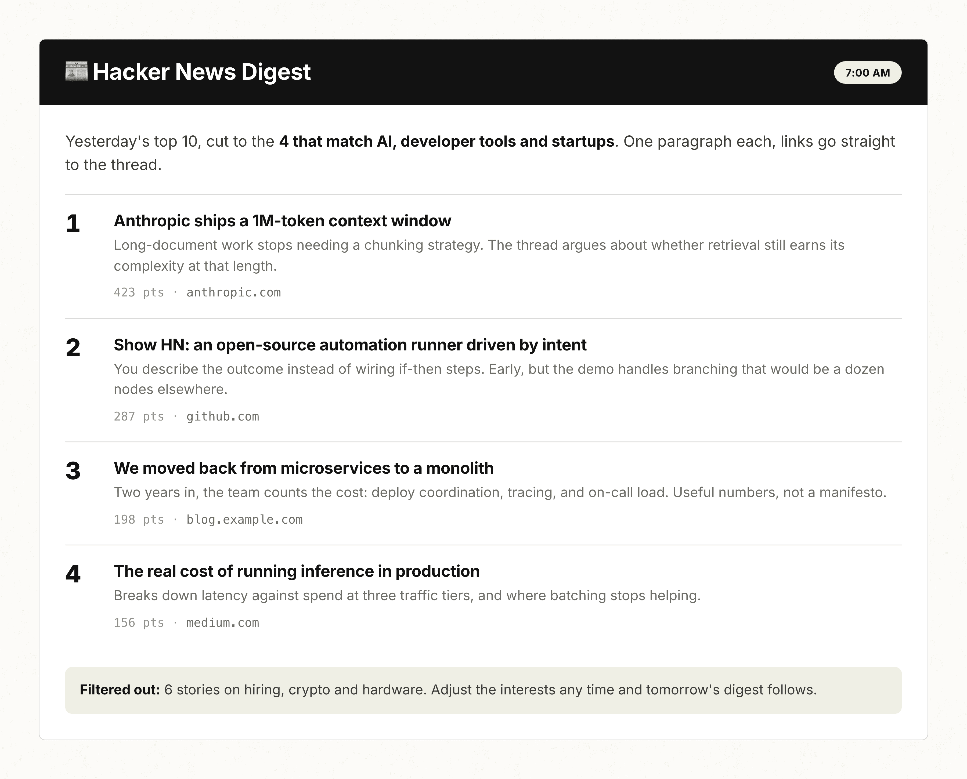Click the github.com source domain
967x779 pixels.
point(223,416)
